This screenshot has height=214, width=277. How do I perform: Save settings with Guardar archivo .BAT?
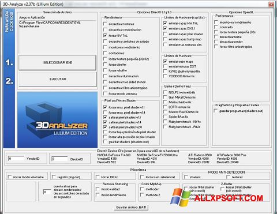click(x=131, y=208)
